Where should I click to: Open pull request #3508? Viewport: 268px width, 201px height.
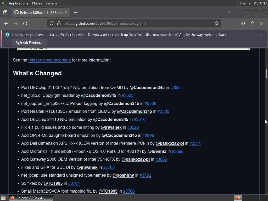(150, 103)
